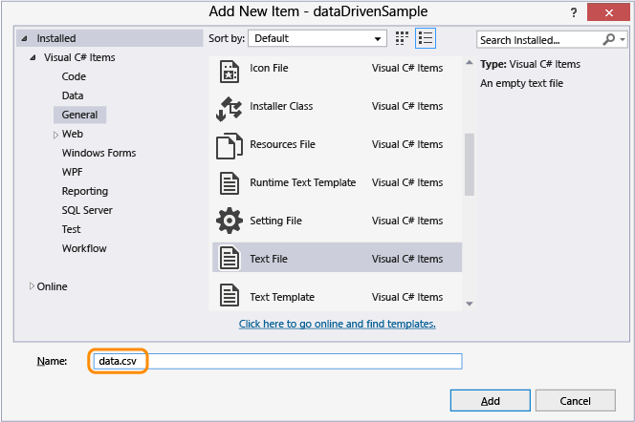635x422 pixels.
Task: Click the Add button
Action: [490, 400]
